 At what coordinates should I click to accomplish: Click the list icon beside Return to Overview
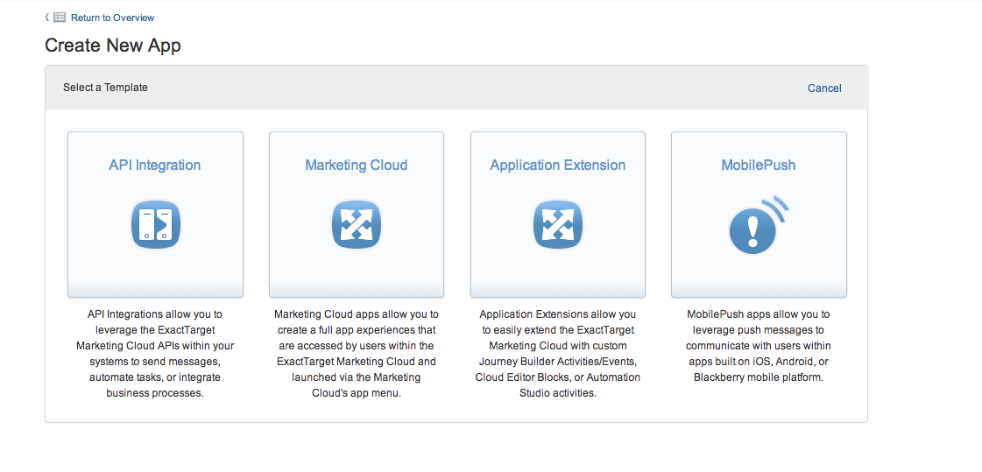(x=59, y=18)
